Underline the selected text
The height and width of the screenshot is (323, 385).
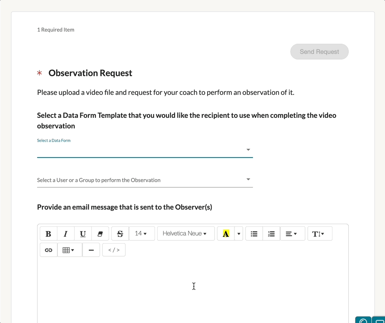(83, 234)
